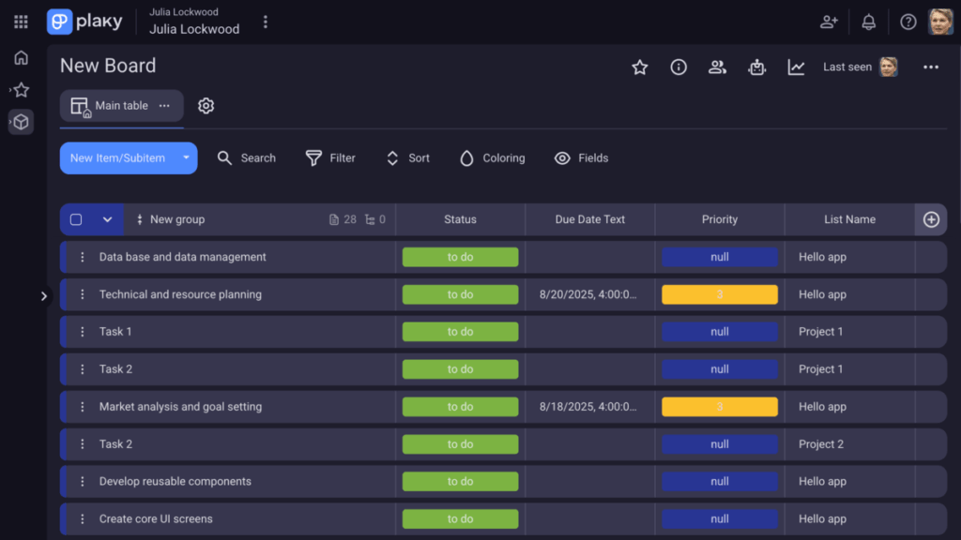Image resolution: width=961 pixels, height=540 pixels.
Task: Expand the Main table tab options menu
Action: 162,106
